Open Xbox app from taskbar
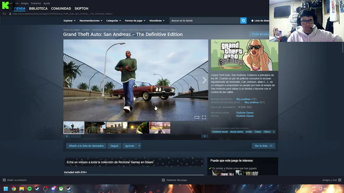344x193 pixels. coord(61,189)
